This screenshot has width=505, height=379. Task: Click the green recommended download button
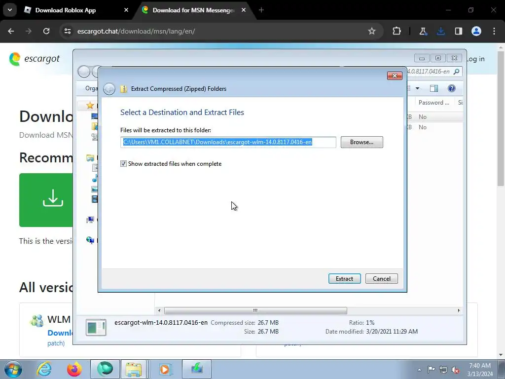click(46, 200)
